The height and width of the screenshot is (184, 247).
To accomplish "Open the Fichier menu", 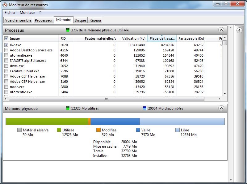I will [x=10, y=13].
